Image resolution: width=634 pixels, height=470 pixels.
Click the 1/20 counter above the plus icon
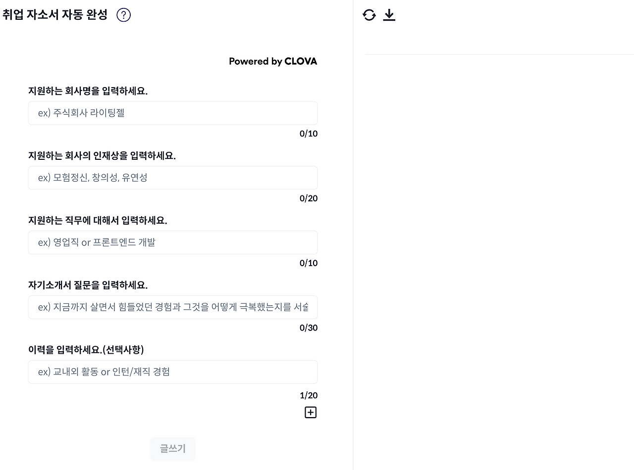pos(309,395)
